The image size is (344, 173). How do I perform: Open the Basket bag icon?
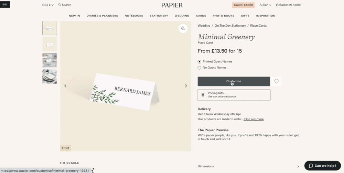pos(277,5)
